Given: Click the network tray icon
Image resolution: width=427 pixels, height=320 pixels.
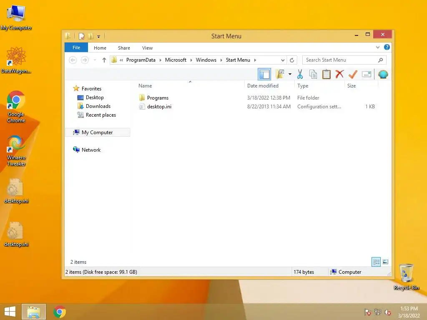Looking at the screenshot, I should click(378, 312).
